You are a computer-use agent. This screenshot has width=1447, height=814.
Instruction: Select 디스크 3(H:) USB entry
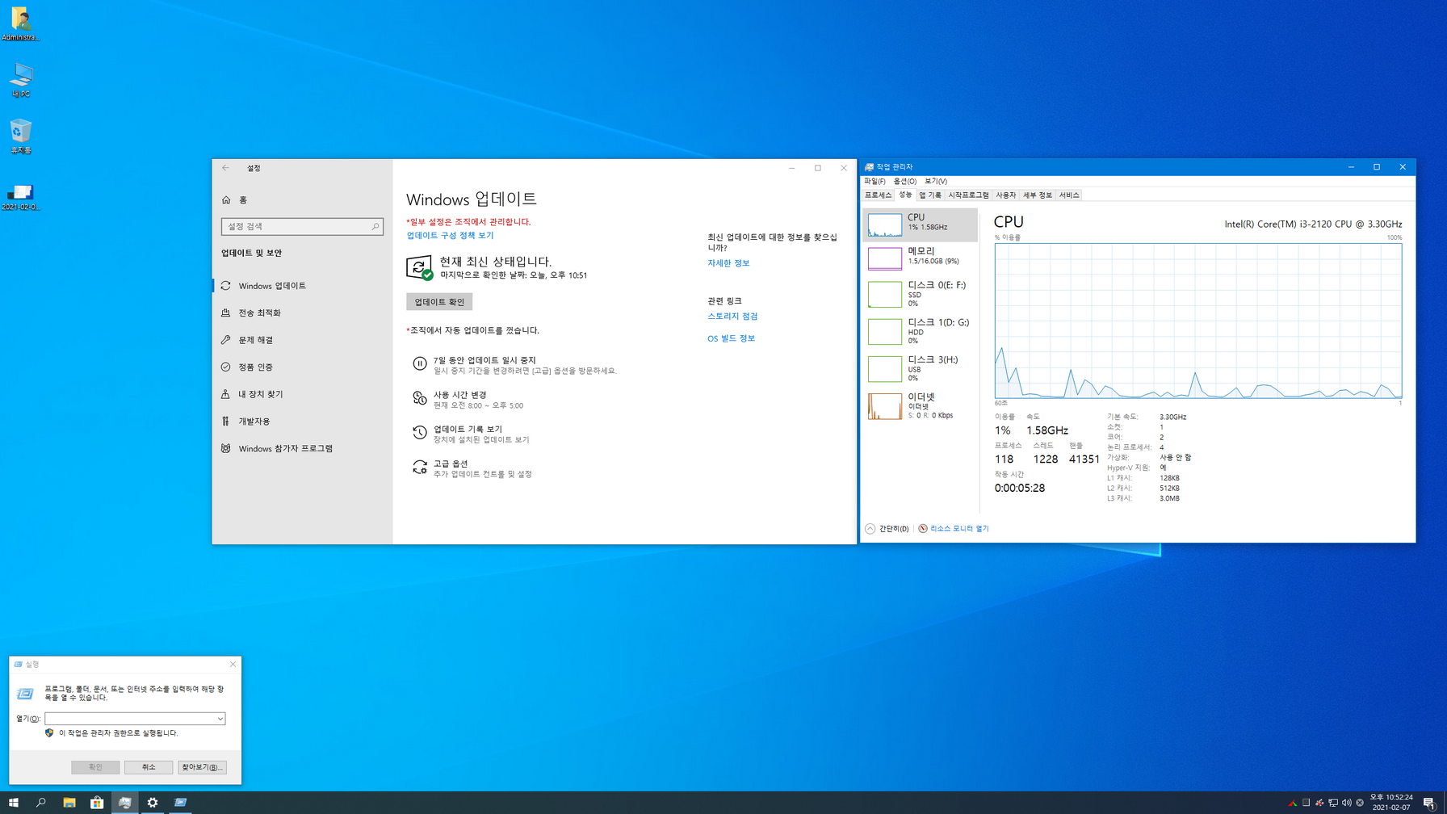tap(920, 368)
